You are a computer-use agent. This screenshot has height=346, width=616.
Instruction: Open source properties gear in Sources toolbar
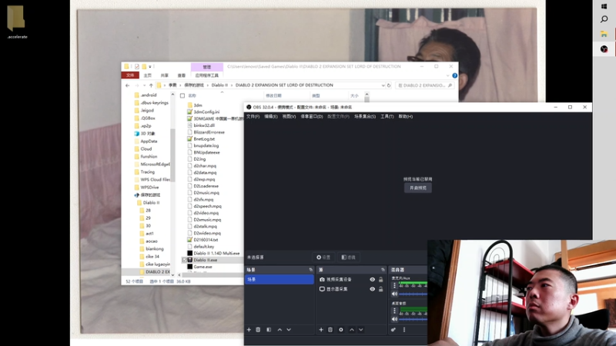(341, 330)
